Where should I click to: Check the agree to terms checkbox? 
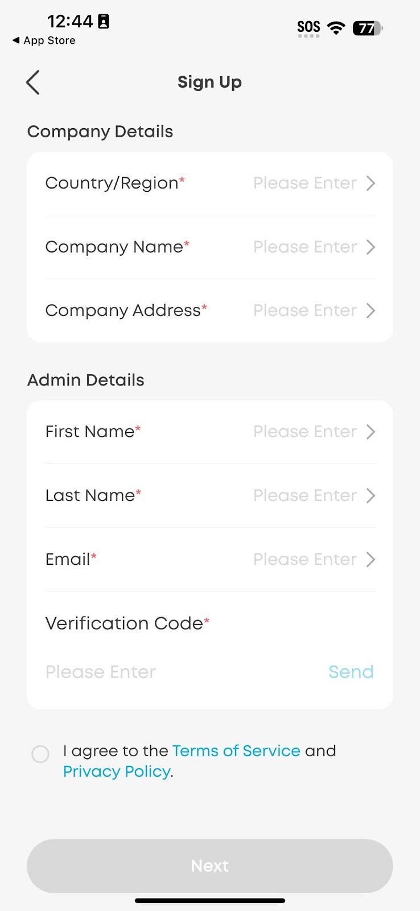pyautogui.click(x=40, y=754)
